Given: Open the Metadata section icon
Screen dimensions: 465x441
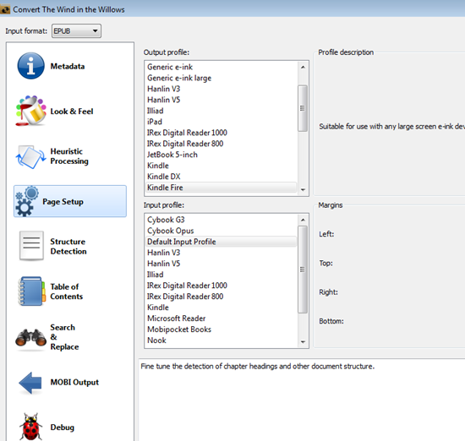Looking at the screenshot, I should pyautogui.click(x=30, y=66).
